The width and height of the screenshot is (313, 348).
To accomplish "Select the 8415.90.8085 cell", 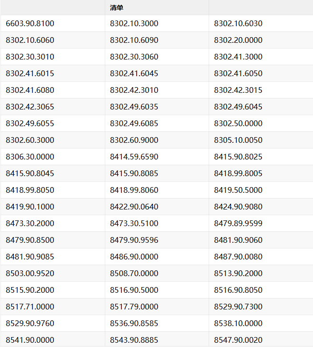I will coord(134,173).
